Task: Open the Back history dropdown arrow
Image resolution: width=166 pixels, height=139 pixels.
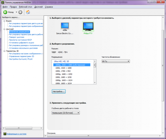Action: coord(16,12)
